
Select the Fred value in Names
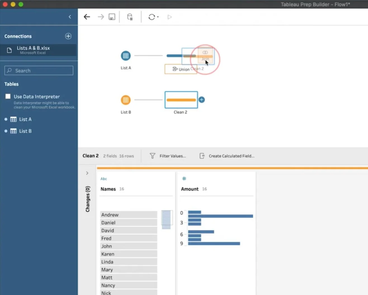click(x=129, y=238)
